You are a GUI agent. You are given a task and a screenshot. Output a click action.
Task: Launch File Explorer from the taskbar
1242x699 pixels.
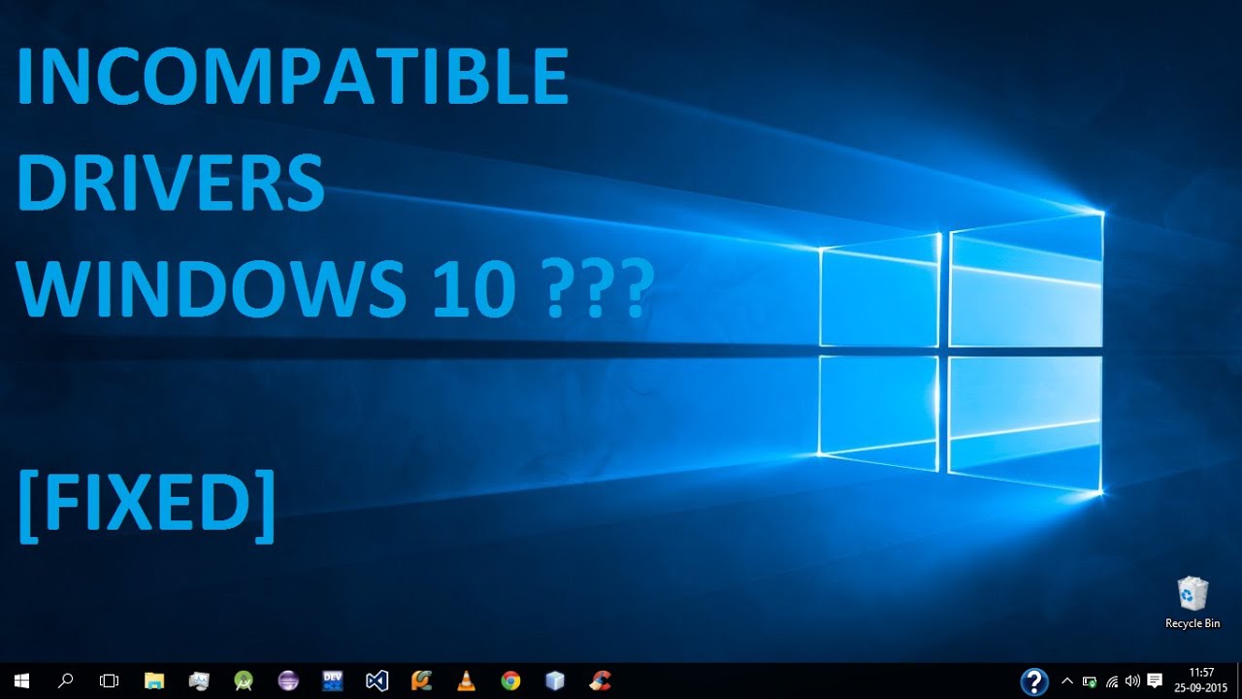(x=154, y=681)
